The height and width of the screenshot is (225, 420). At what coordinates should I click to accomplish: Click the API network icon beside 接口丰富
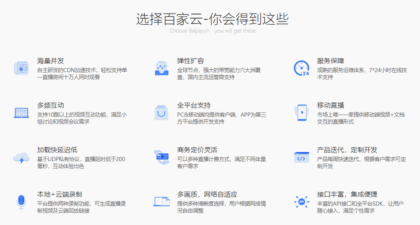301,202
